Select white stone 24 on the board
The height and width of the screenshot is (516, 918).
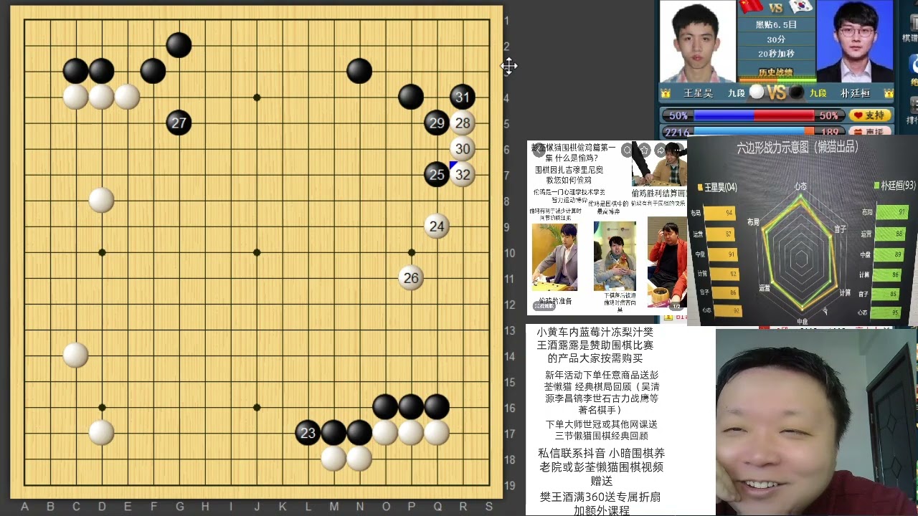(437, 226)
